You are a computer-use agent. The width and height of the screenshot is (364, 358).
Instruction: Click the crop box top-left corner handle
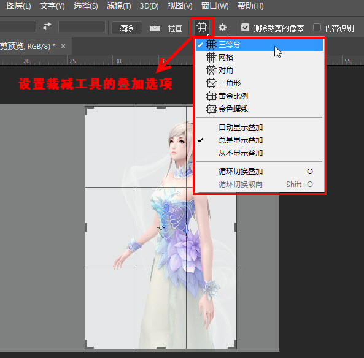(87, 109)
